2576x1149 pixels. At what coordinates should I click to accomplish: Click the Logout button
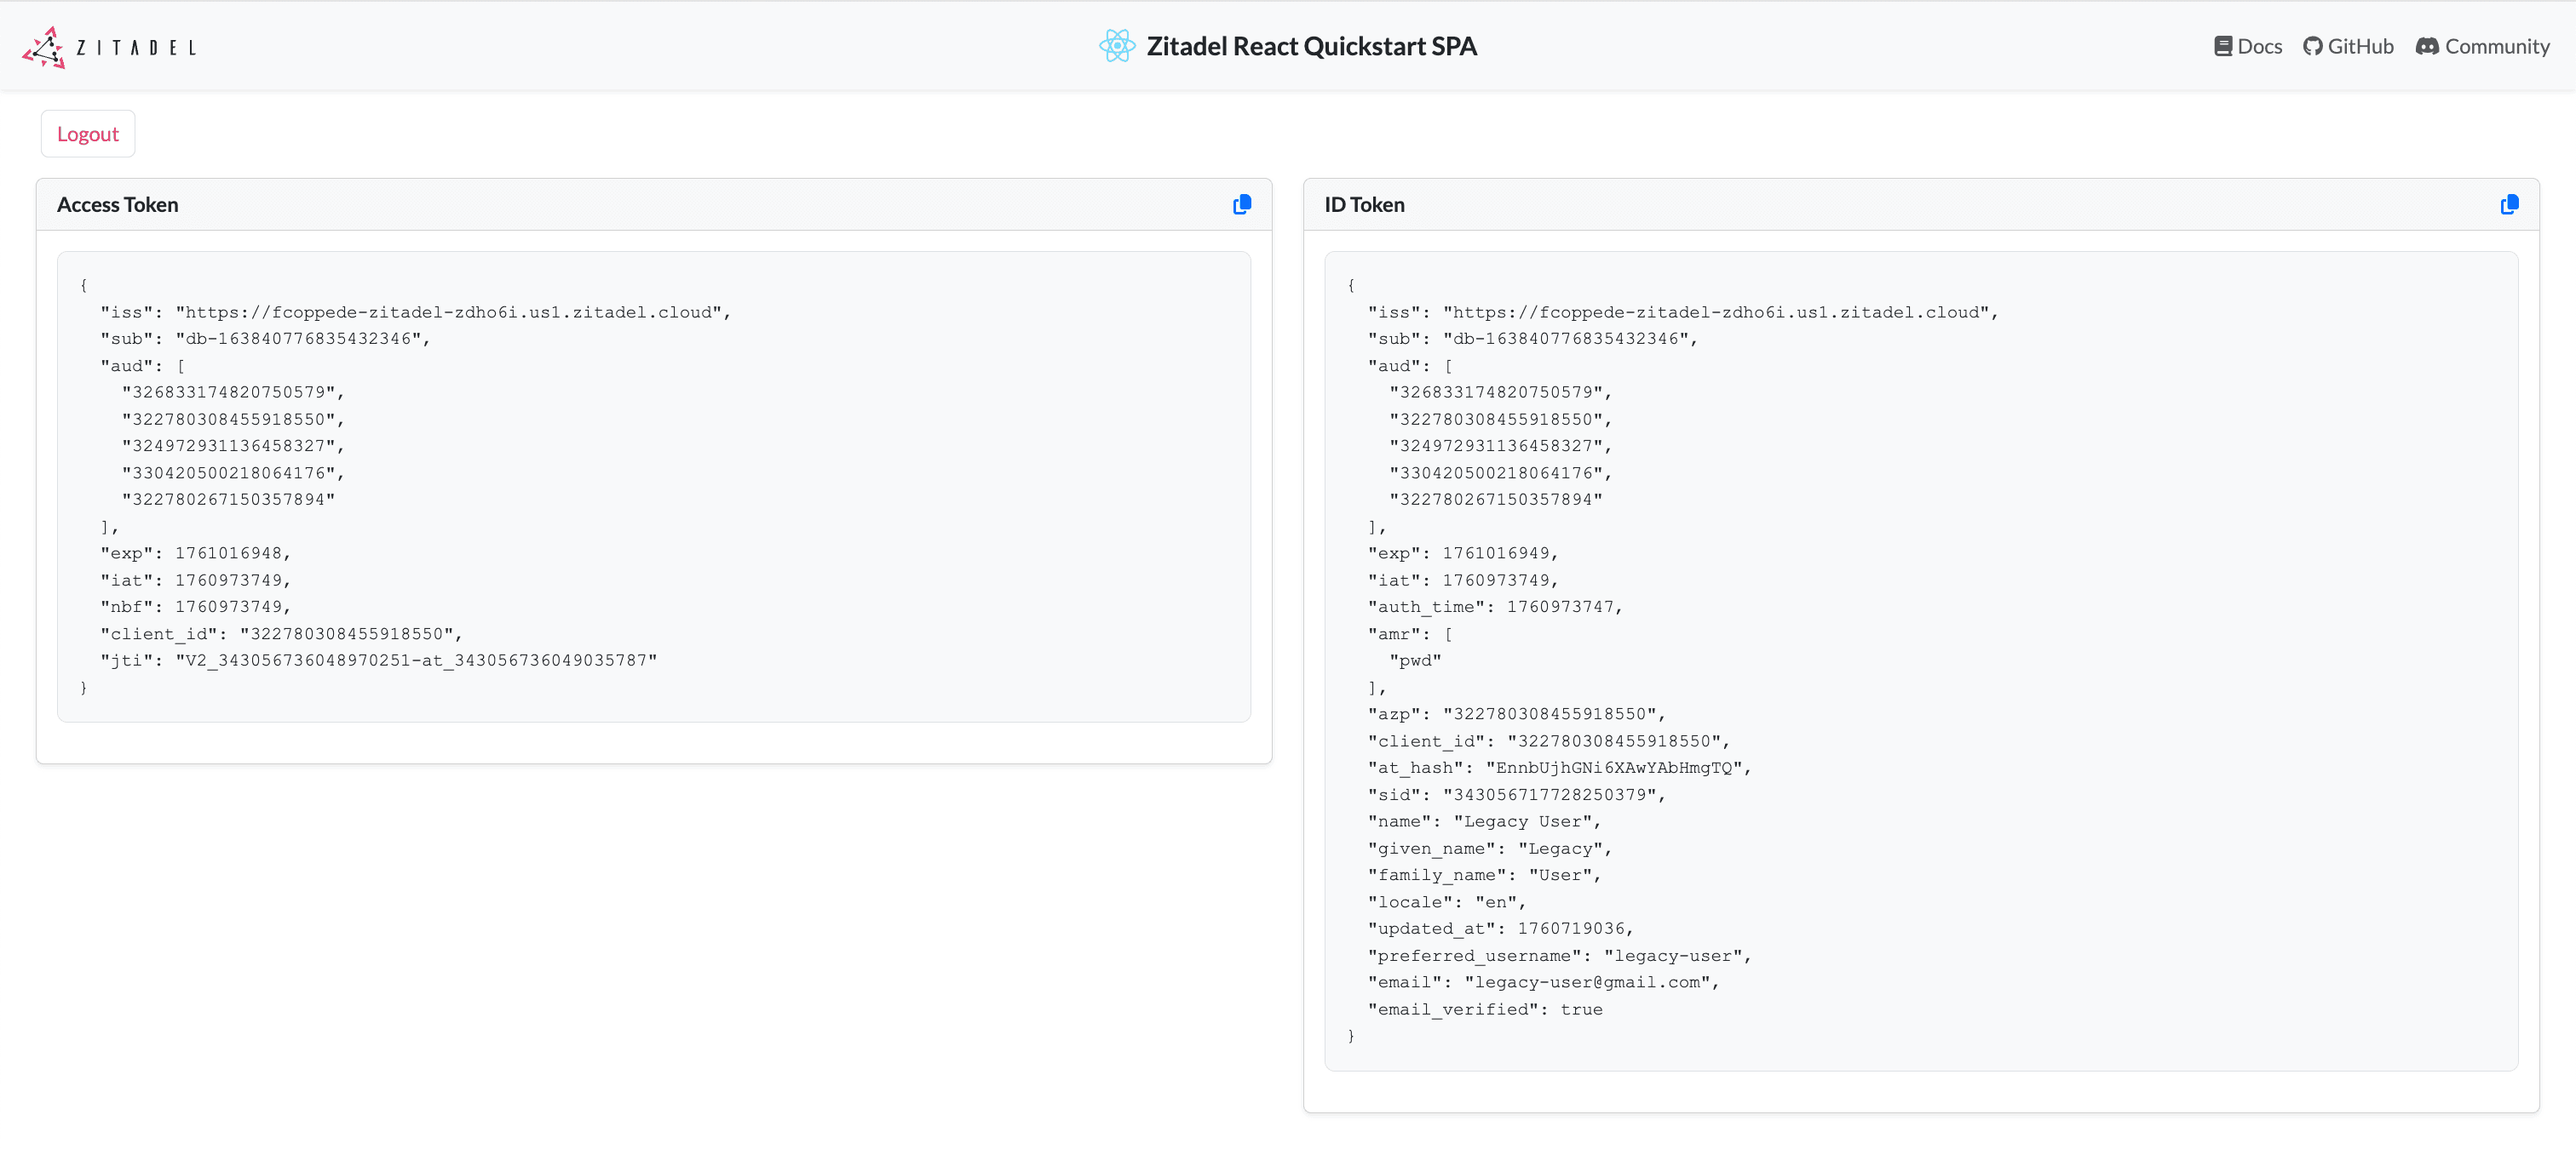(x=87, y=133)
